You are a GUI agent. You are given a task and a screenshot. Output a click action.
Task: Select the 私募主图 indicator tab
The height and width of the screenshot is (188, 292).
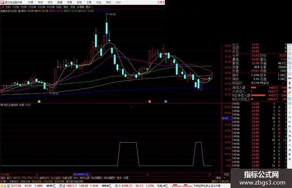coord(67,178)
